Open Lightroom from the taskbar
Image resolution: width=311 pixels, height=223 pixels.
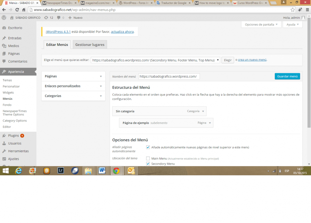tap(61, 171)
